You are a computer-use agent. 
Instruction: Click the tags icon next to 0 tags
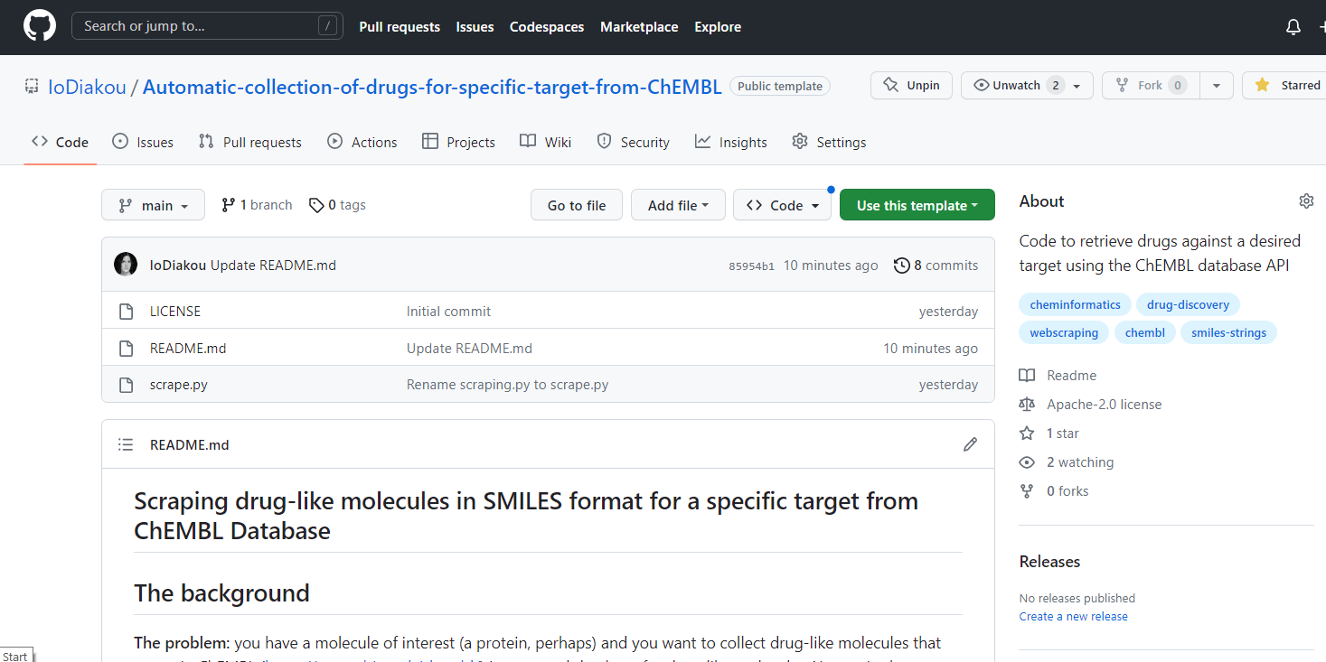[316, 205]
